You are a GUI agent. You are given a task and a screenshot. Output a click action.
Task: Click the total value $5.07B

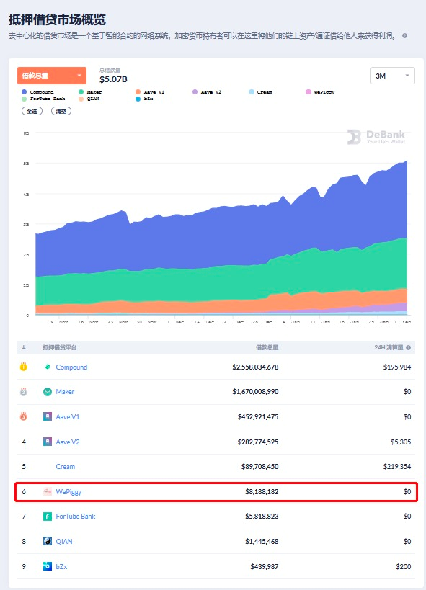[x=113, y=79]
